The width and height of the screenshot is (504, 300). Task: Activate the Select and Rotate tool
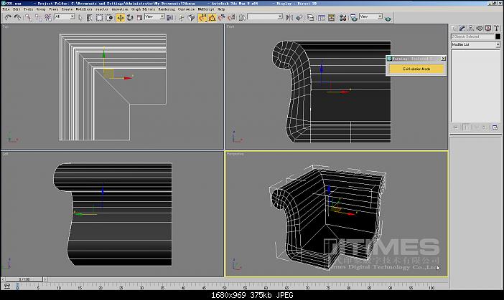point(130,18)
